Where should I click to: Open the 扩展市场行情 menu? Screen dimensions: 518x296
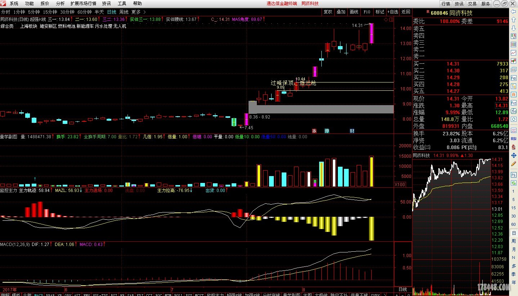coord(83,4)
